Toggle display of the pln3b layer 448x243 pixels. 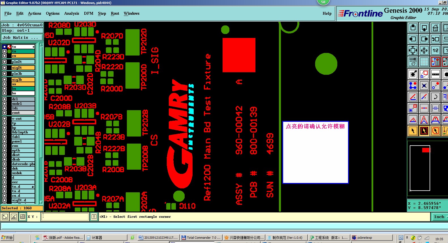[5, 74]
